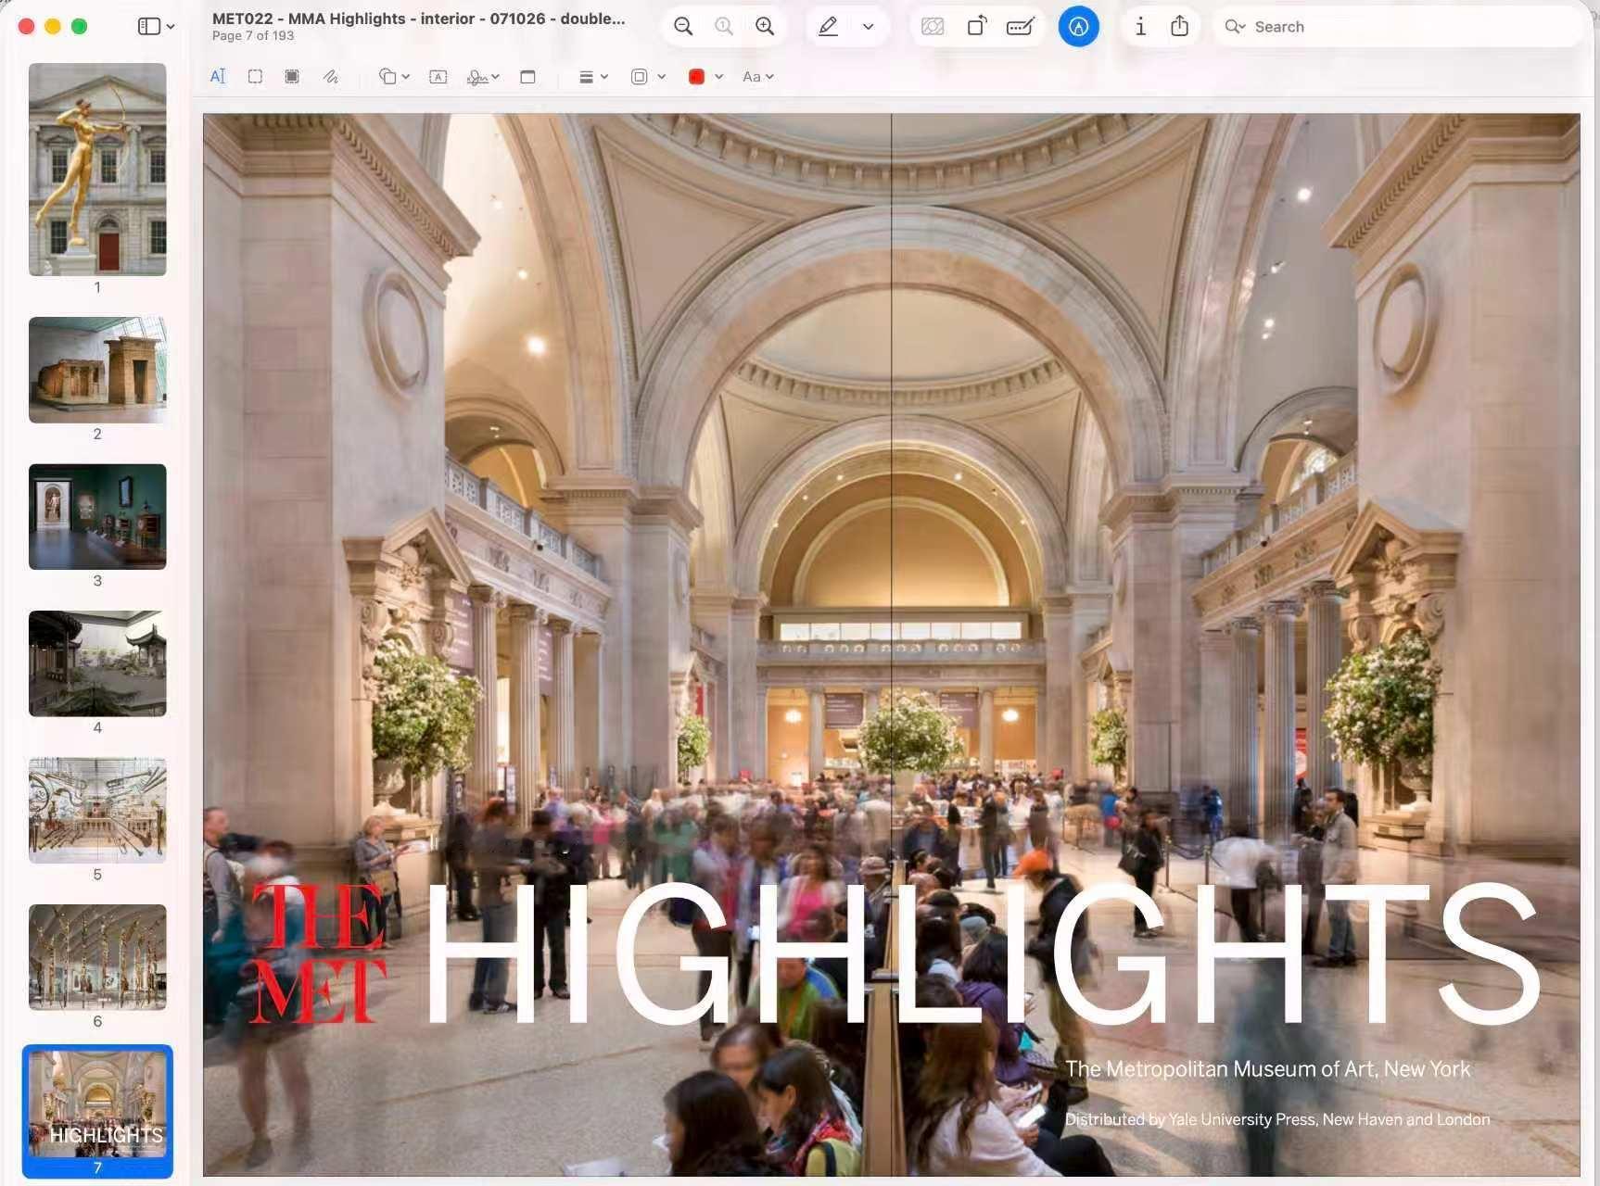
Task: Expand the Fill Color chevron
Action: point(719,77)
